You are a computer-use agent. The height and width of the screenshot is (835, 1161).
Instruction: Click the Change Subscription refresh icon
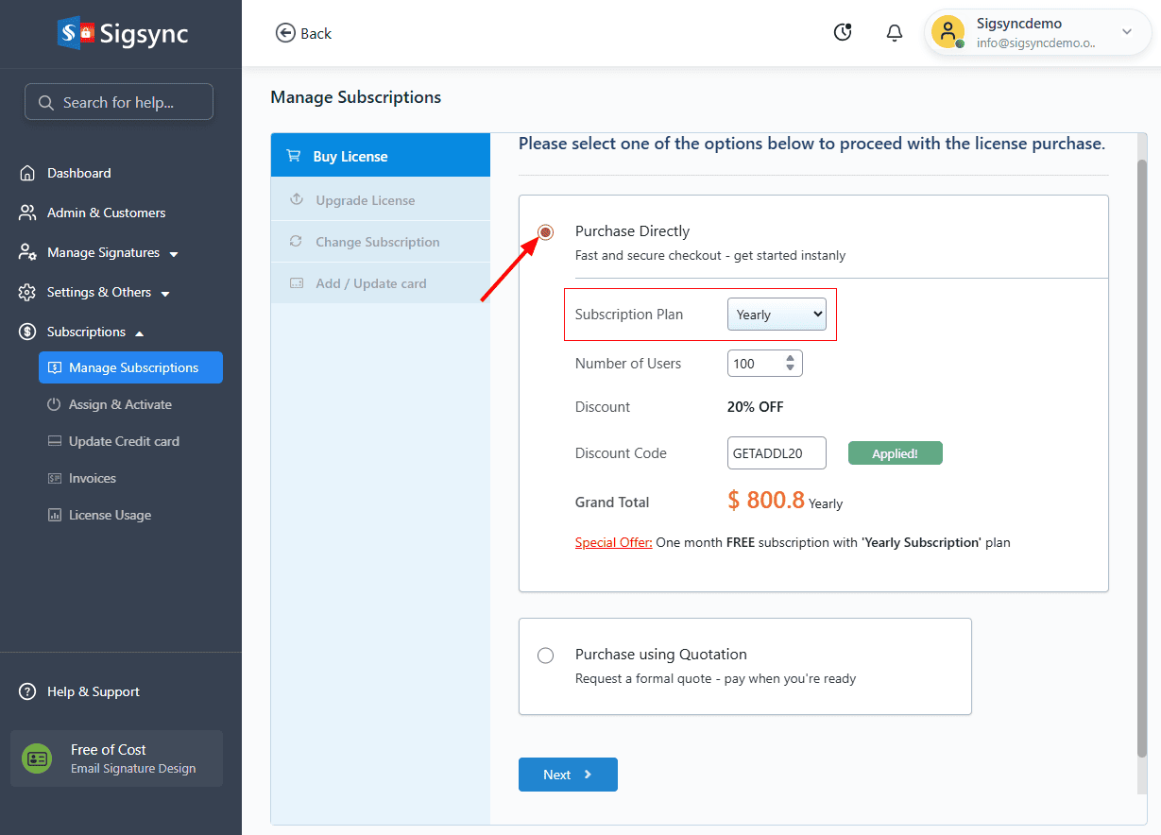click(296, 241)
